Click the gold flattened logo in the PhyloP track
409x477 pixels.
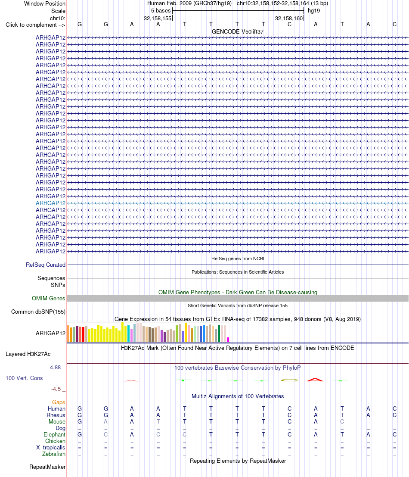coord(289,380)
